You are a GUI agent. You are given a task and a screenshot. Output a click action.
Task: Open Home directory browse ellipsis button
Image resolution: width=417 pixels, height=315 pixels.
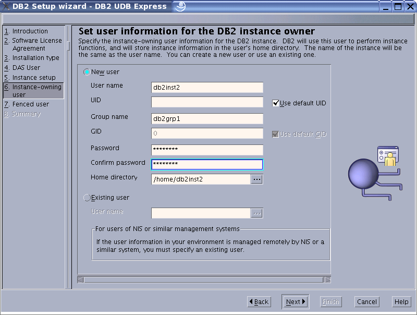256,179
